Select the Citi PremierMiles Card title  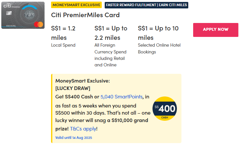[x=86, y=15]
